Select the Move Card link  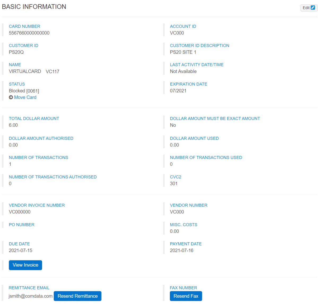[x=25, y=97]
